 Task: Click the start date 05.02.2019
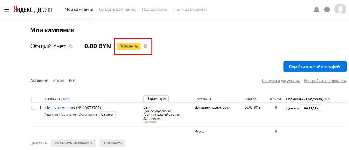252,107
